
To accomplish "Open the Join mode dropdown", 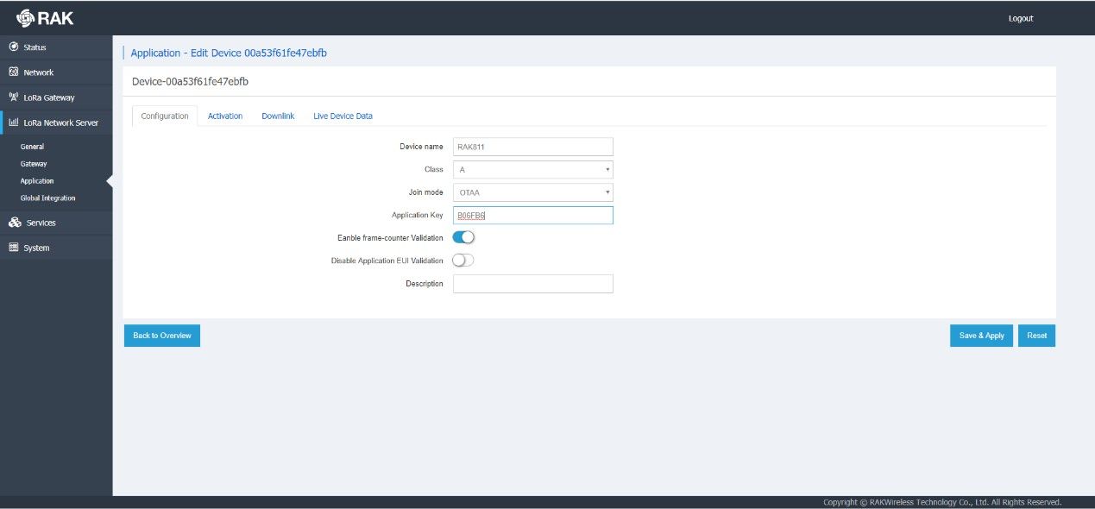I will click(x=533, y=192).
